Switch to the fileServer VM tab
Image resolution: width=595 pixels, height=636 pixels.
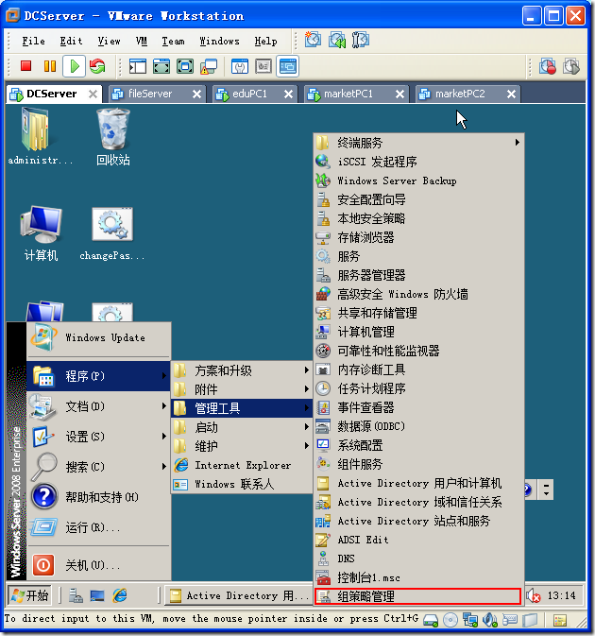157,95
